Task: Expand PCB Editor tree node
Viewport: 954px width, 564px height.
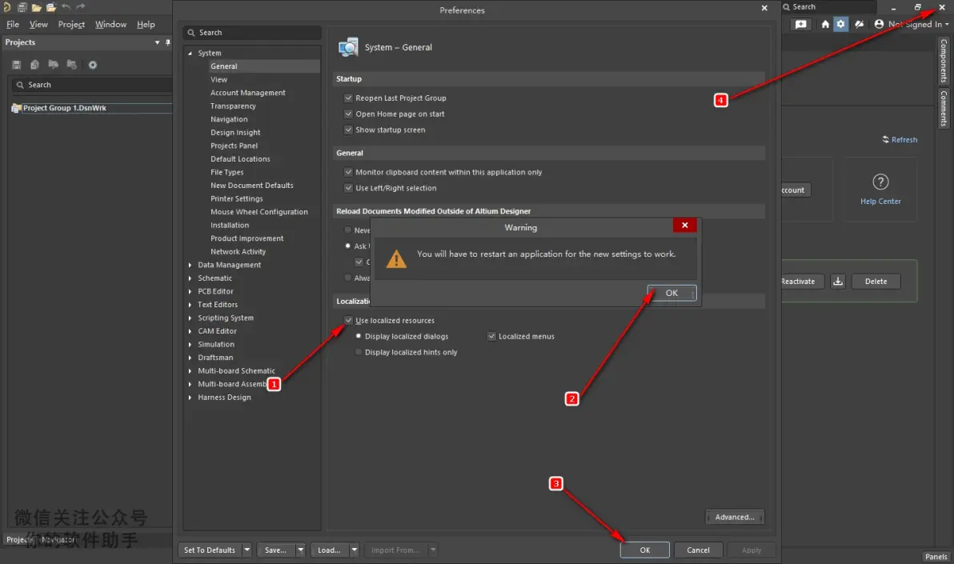Action: 190,291
